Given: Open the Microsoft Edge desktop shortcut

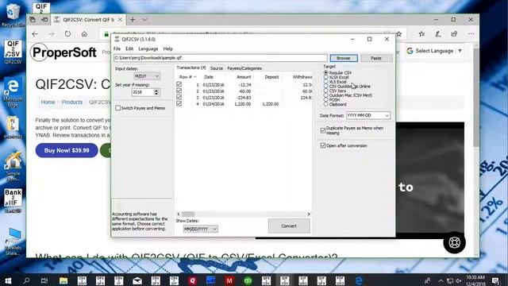Looking at the screenshot, I should tap(13, 92).
